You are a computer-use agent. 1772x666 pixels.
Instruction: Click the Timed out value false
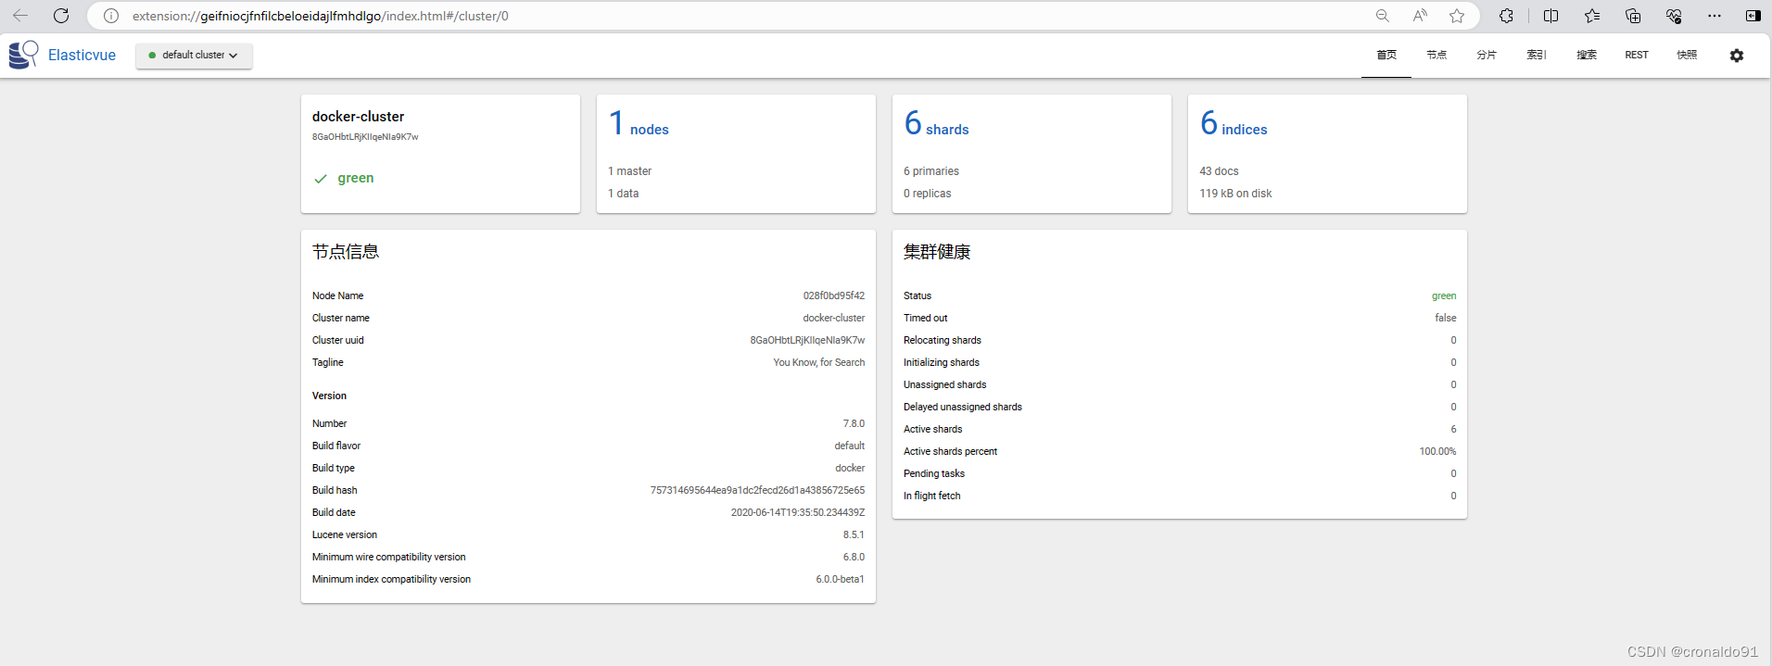point(1446,319)
